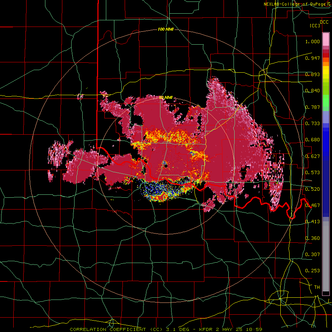Image resolution: width=332 pixels, height=332 pixels.
Task: Click the 0.253 legend value
Action: tap(312, 271)
